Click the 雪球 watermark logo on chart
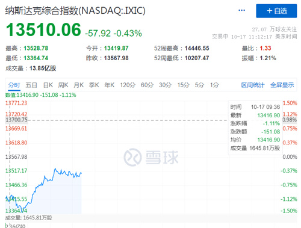 tap(151, 157)
